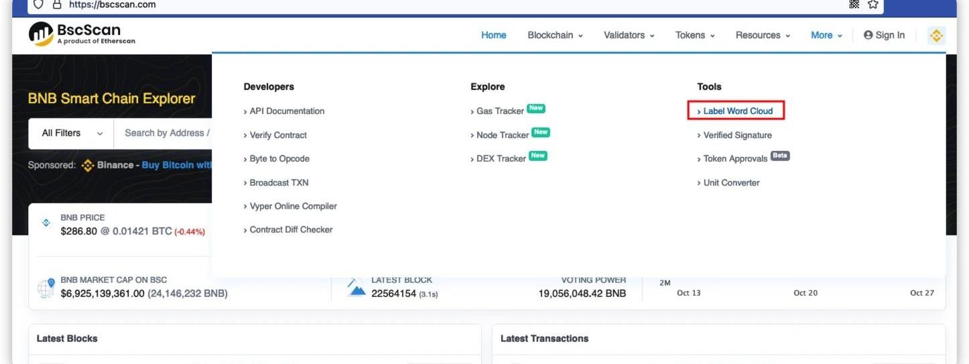Click Buy Bitcoin sponsored link
Viewport: 969px width, 364px height.
[177, 165]
